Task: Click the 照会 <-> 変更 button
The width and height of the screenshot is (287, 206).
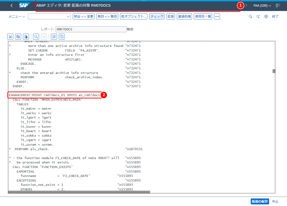Action: [x=84, y=16]
